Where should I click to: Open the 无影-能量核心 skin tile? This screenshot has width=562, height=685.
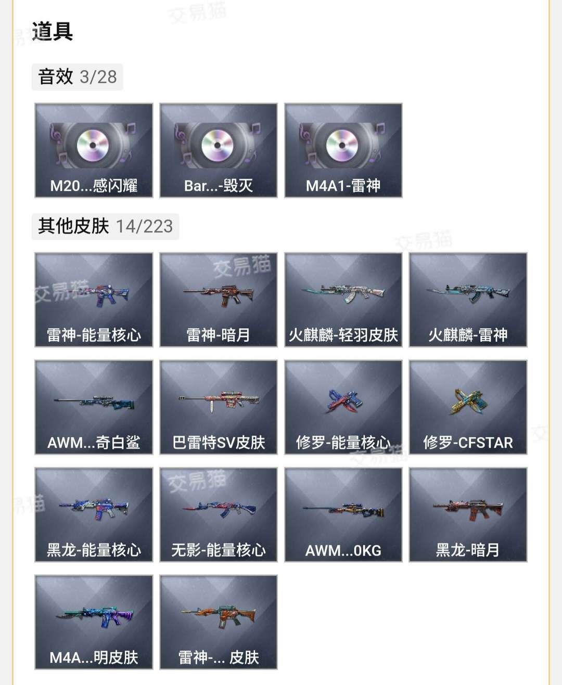point(219,514)
